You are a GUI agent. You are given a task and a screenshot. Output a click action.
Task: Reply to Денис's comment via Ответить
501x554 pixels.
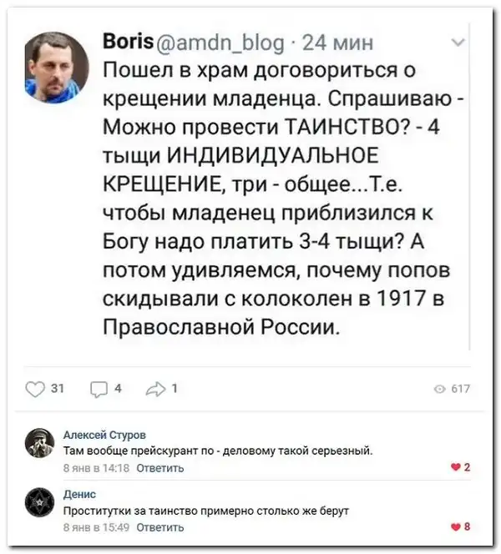(159, 527)
